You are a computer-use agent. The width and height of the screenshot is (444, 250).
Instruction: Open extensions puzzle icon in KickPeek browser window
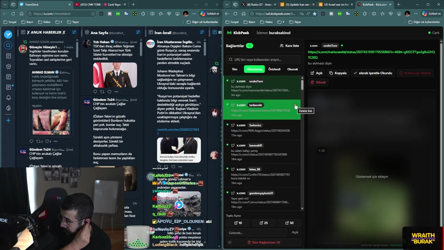[365, 14]
